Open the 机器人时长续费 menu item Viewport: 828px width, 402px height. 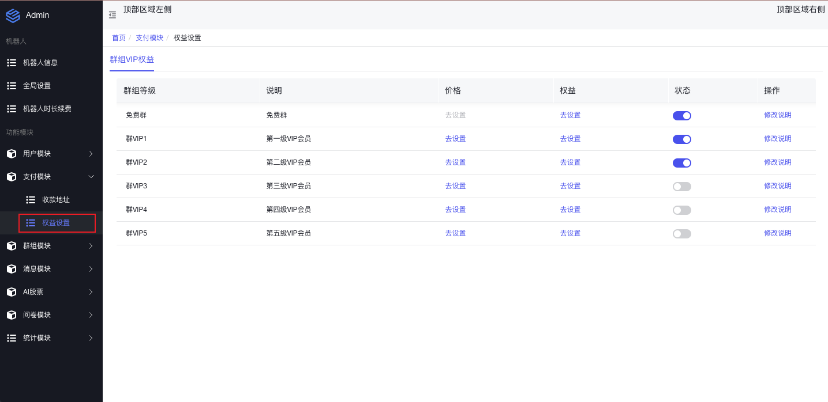[47, 109]
